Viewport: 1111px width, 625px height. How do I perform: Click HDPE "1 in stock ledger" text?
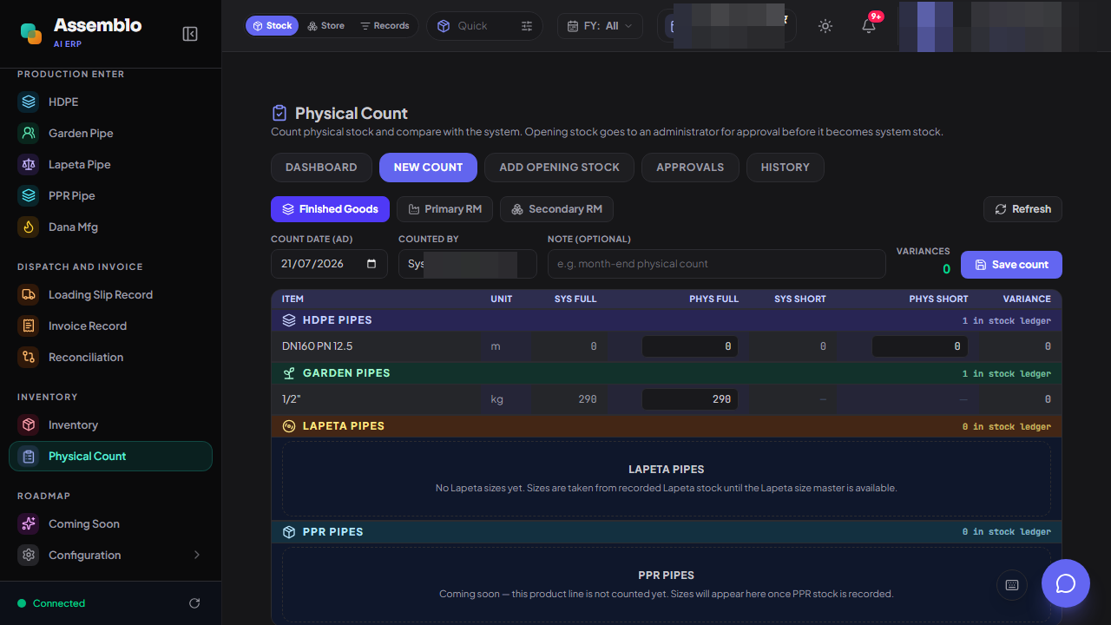(1007, 320)
